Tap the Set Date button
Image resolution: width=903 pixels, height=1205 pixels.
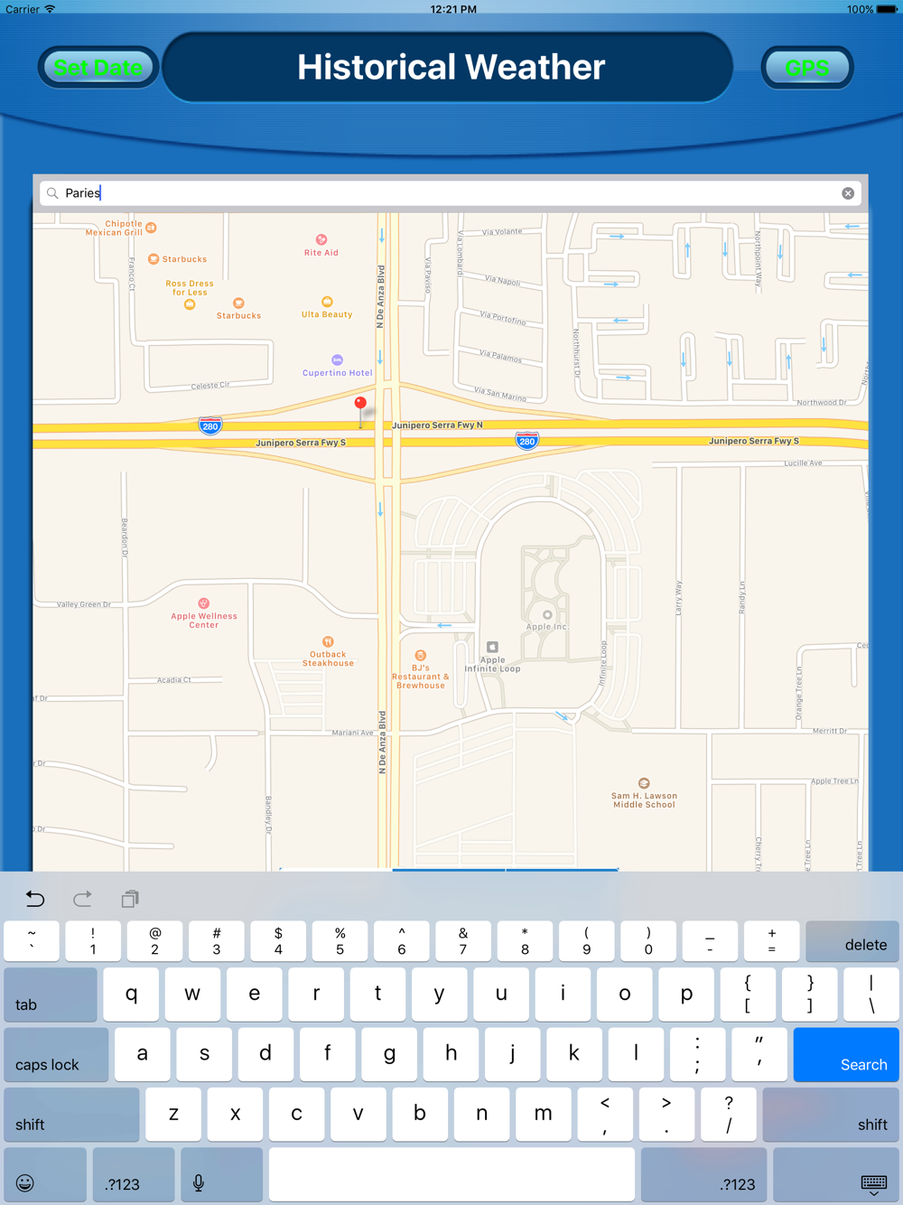(x=98, y=68)
